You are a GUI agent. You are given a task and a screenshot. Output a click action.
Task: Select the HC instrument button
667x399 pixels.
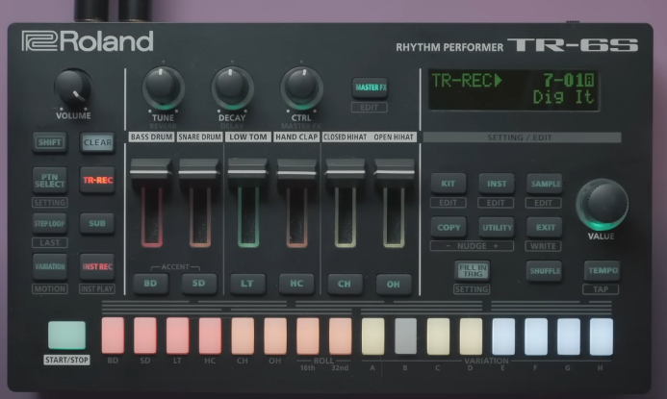tap(296, 284)
